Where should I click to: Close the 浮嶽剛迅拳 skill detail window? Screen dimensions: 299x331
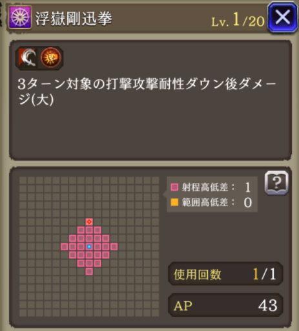pos(282,17)
